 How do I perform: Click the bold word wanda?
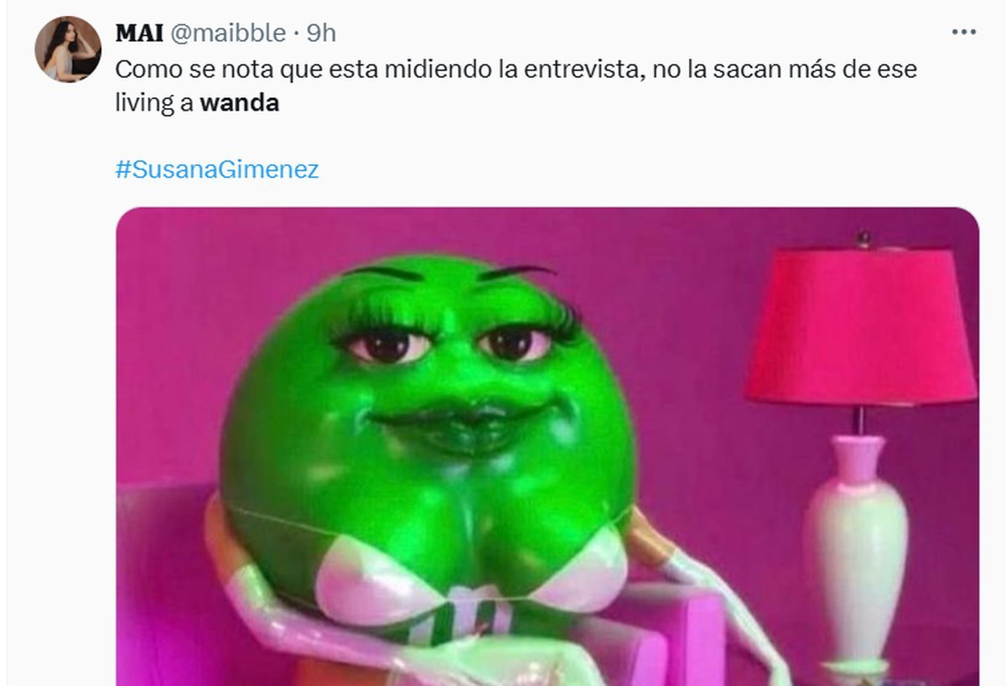tap(239, 104)
